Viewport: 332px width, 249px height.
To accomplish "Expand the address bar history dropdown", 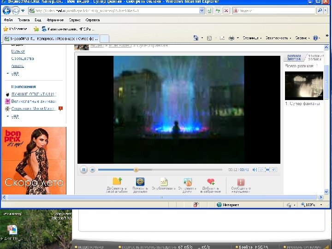I will (x=202, y=11).
